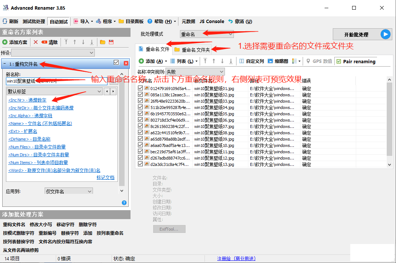Click next tag group arrow beside 默认标签
This screenshot has width=396, height=263.
point(113,92)
